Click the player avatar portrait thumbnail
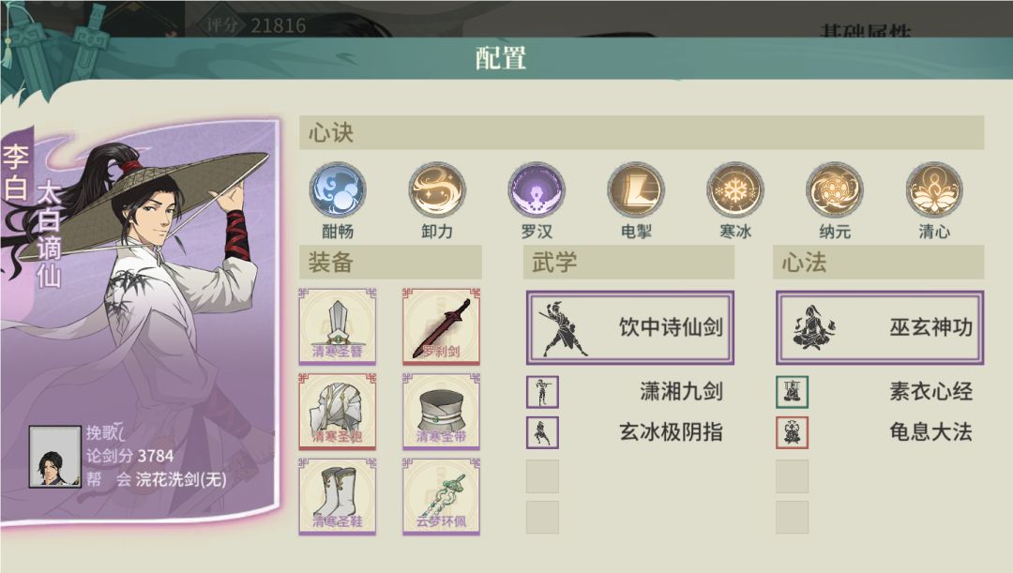Viewport: 1013px width, 573px height. coord(55,457)
